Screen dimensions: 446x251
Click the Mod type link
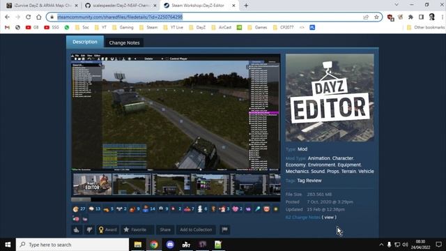tap(302, 149)
